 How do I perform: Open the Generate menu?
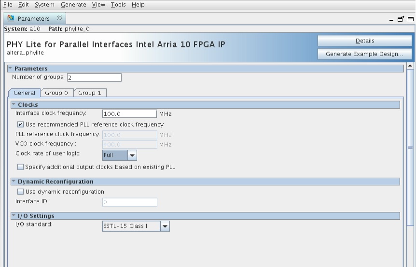(x=73, y=5)
